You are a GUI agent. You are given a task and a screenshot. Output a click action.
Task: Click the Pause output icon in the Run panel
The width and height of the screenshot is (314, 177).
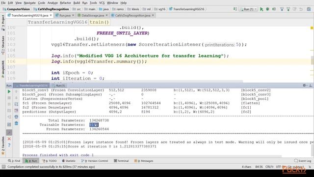pyautogui.click(x=9, y=104)
